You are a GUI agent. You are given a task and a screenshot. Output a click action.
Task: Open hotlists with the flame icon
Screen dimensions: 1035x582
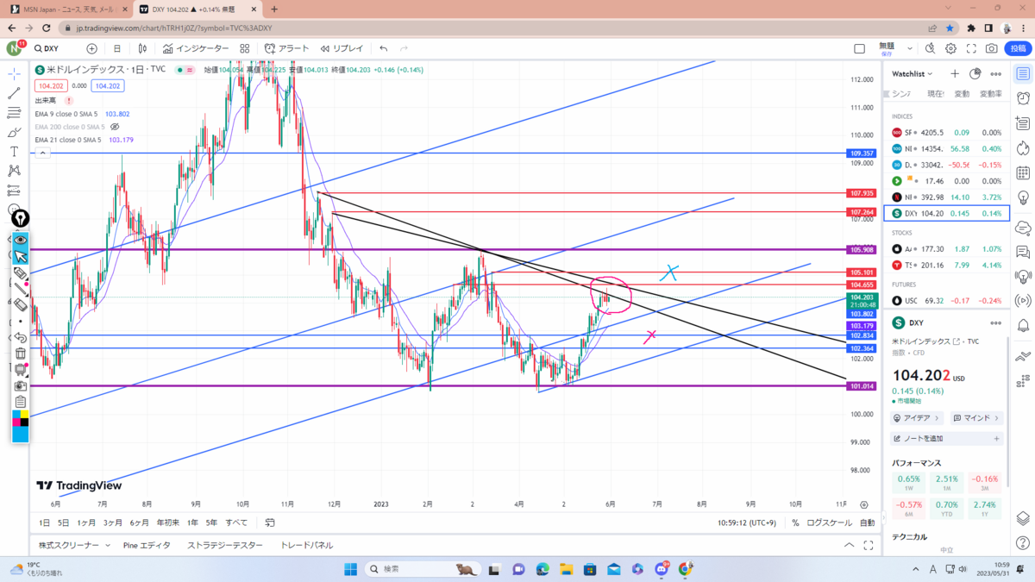(x=1023, y=147)
